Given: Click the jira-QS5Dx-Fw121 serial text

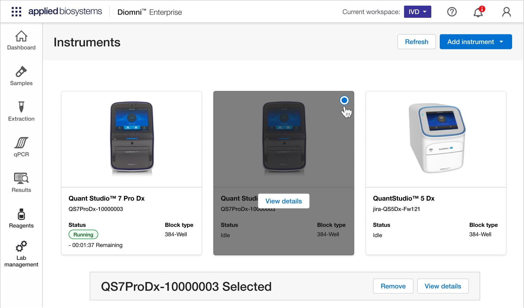Looking at the screenshot, I should point(397,209).
